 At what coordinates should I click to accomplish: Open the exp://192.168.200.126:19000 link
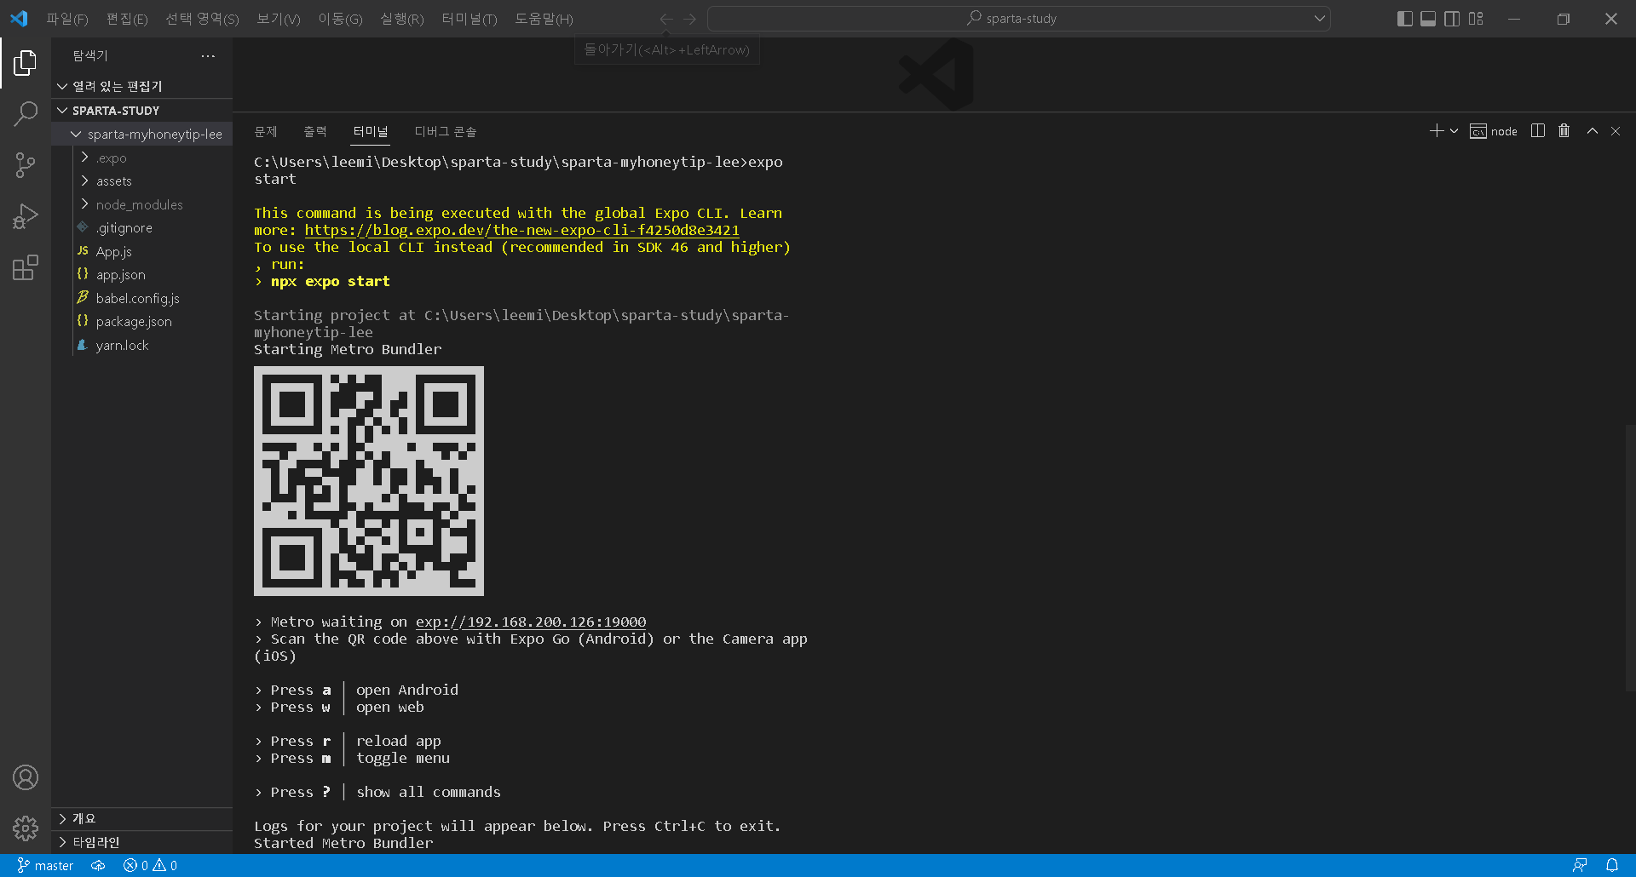pyautogui.click(x=531, y=622)
